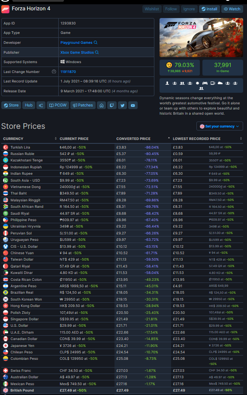Search publisher Xbox Game Studios magnifier icon
Image resolution: width=247 pixels, height=395 pixels.
pyautogui.click(x=97, y=52)
